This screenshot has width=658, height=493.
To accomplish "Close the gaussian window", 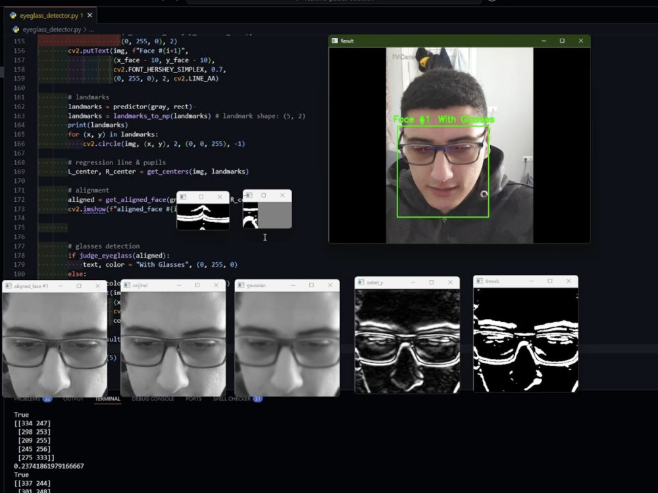I will pos(330,285).
